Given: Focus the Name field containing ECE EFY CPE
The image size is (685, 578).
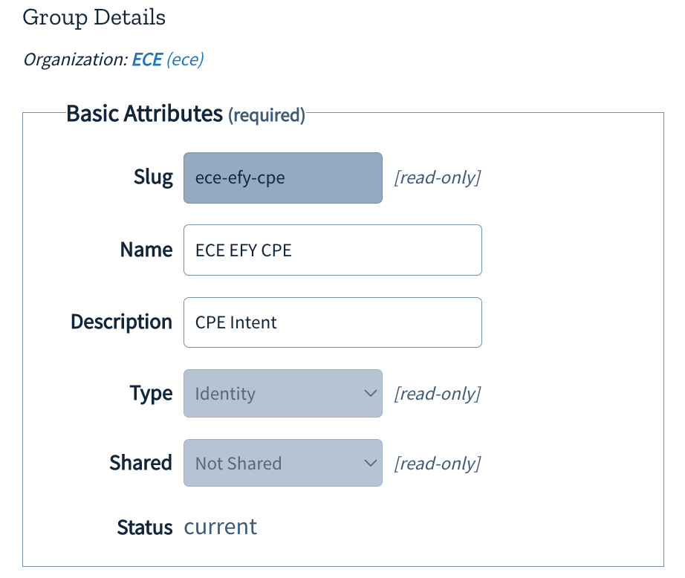Looking at the screenshot, I should click(x=332, y=250).
